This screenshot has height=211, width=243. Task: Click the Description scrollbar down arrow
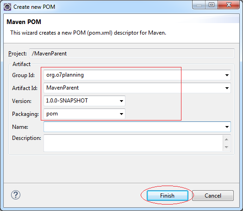[x=226, y=147]
